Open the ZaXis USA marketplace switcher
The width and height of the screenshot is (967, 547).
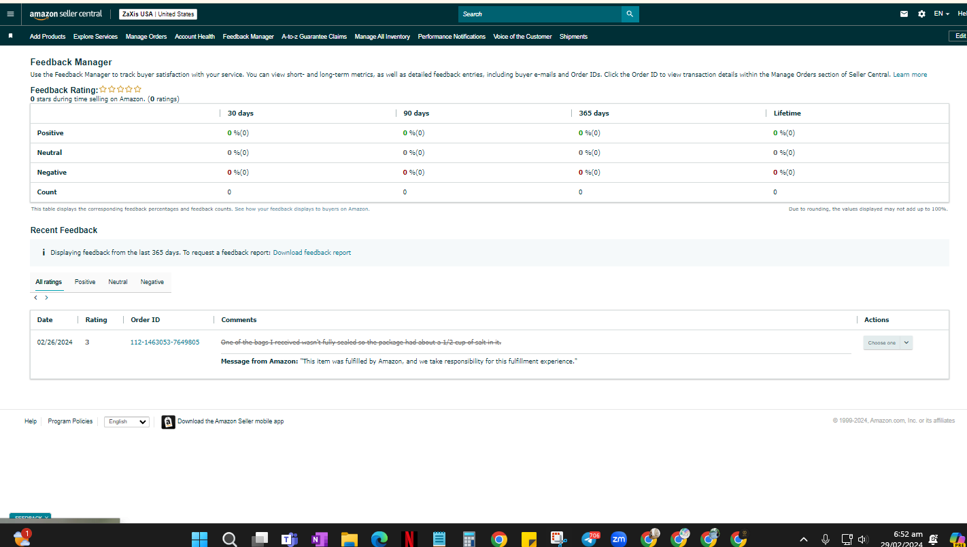(x=158, y=14)
